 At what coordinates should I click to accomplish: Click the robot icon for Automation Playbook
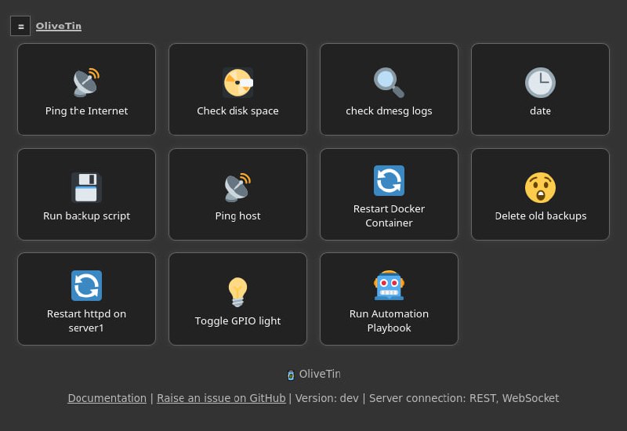[389, 285]
